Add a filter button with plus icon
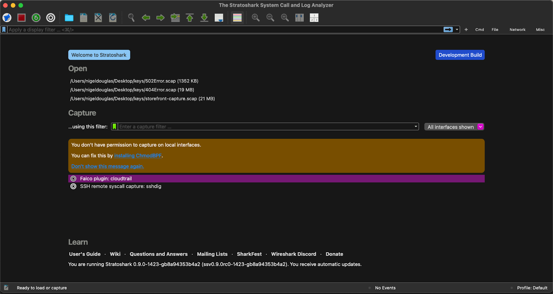The image size is (553, 294). 466,30
